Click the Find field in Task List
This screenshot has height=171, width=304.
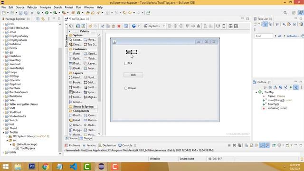click(264, 36)
